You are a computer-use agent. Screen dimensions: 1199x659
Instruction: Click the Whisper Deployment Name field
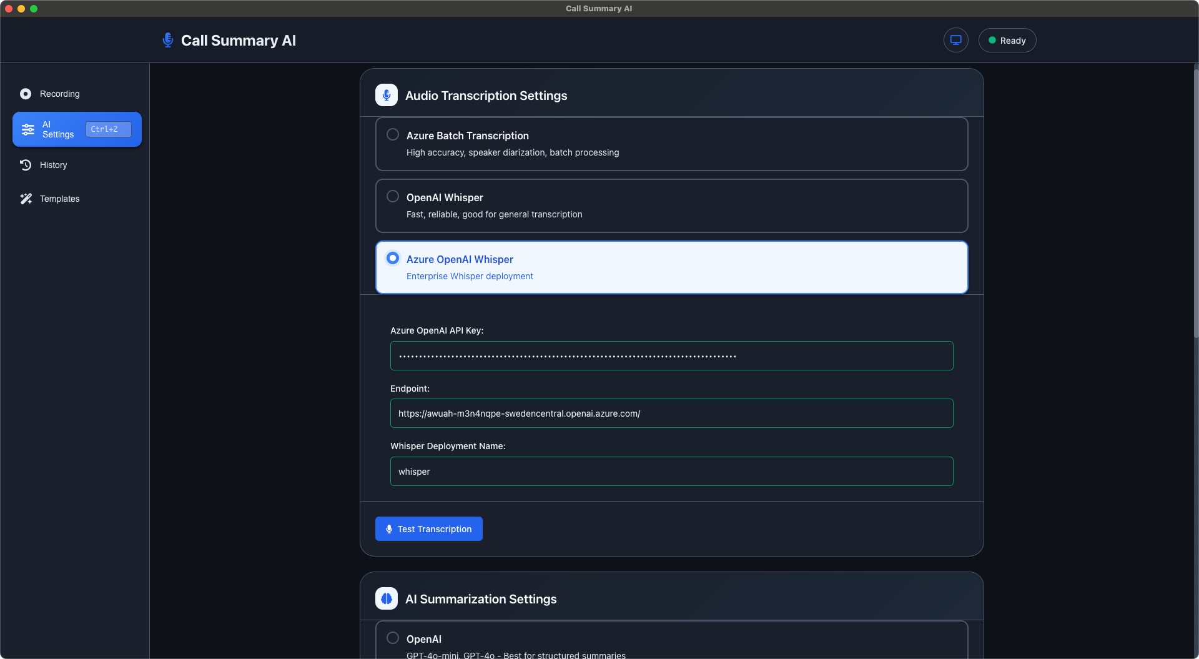click(671, 472)
